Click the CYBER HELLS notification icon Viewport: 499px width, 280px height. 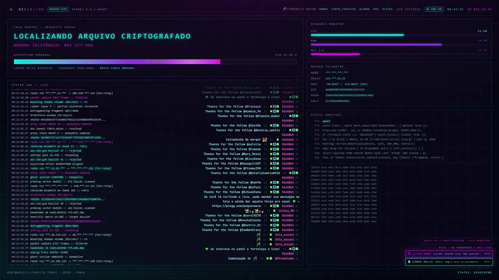click(409, 262)
